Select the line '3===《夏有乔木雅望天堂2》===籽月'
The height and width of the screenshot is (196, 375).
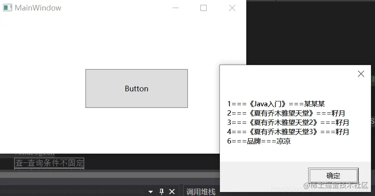point(288,122)
